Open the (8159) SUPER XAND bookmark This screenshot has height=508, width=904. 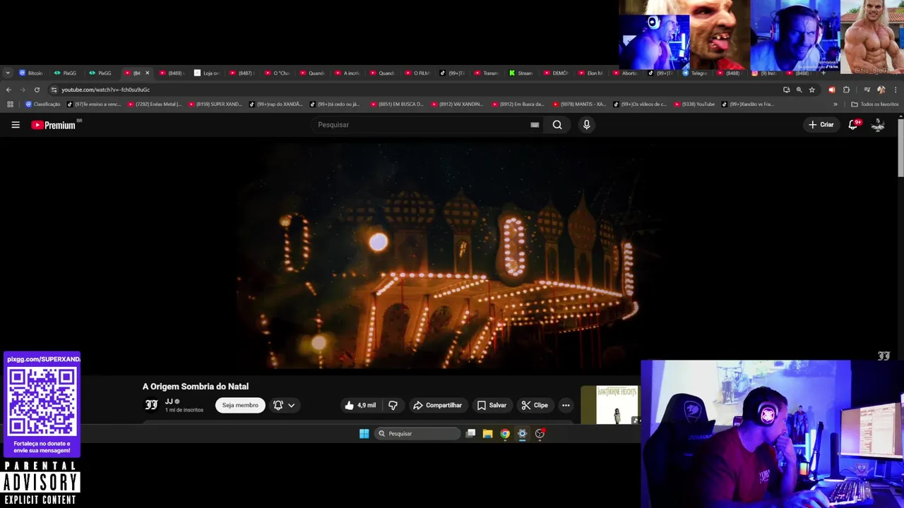pyautogui.click(x=215, y=104)
